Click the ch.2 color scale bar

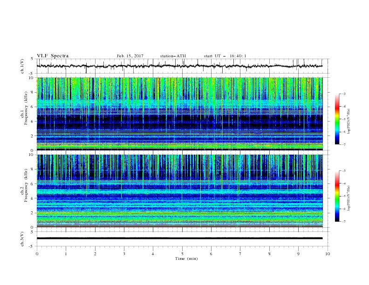337,196
